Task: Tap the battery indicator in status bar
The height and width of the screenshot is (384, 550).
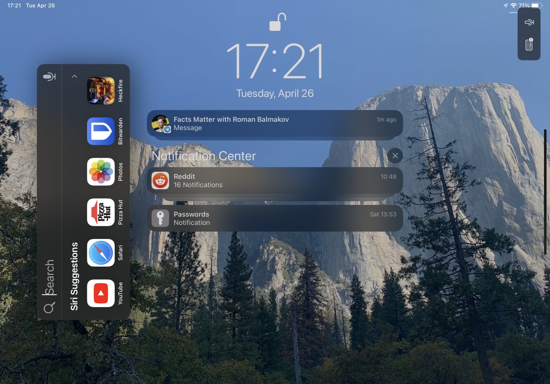Action: [x=537, y=5]
